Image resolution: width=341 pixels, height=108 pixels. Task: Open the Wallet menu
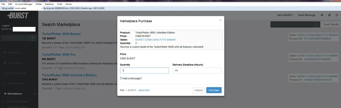39,4
